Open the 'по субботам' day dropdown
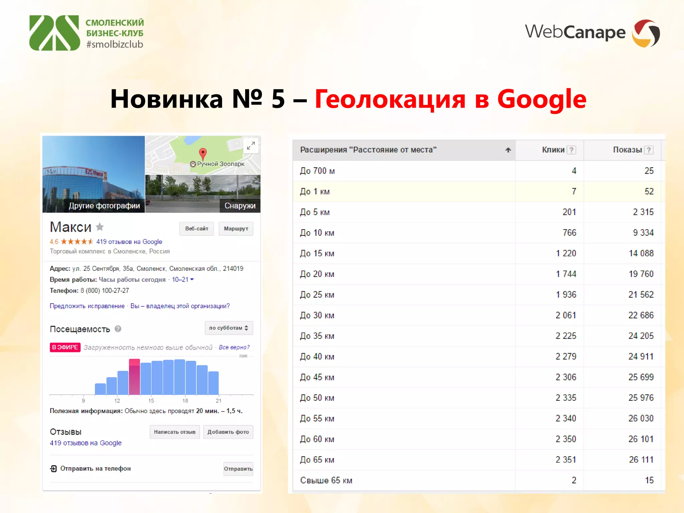The image size is (684, 513). pyautogui.click(x=229, y=328)
